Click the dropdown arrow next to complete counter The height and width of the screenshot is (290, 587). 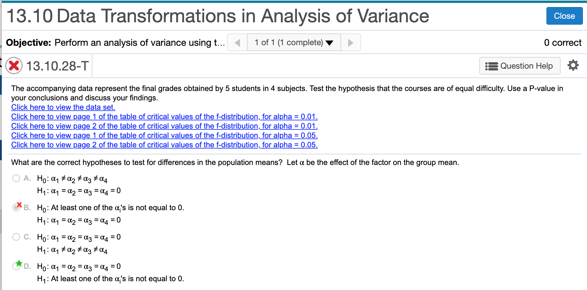[329, 43]
